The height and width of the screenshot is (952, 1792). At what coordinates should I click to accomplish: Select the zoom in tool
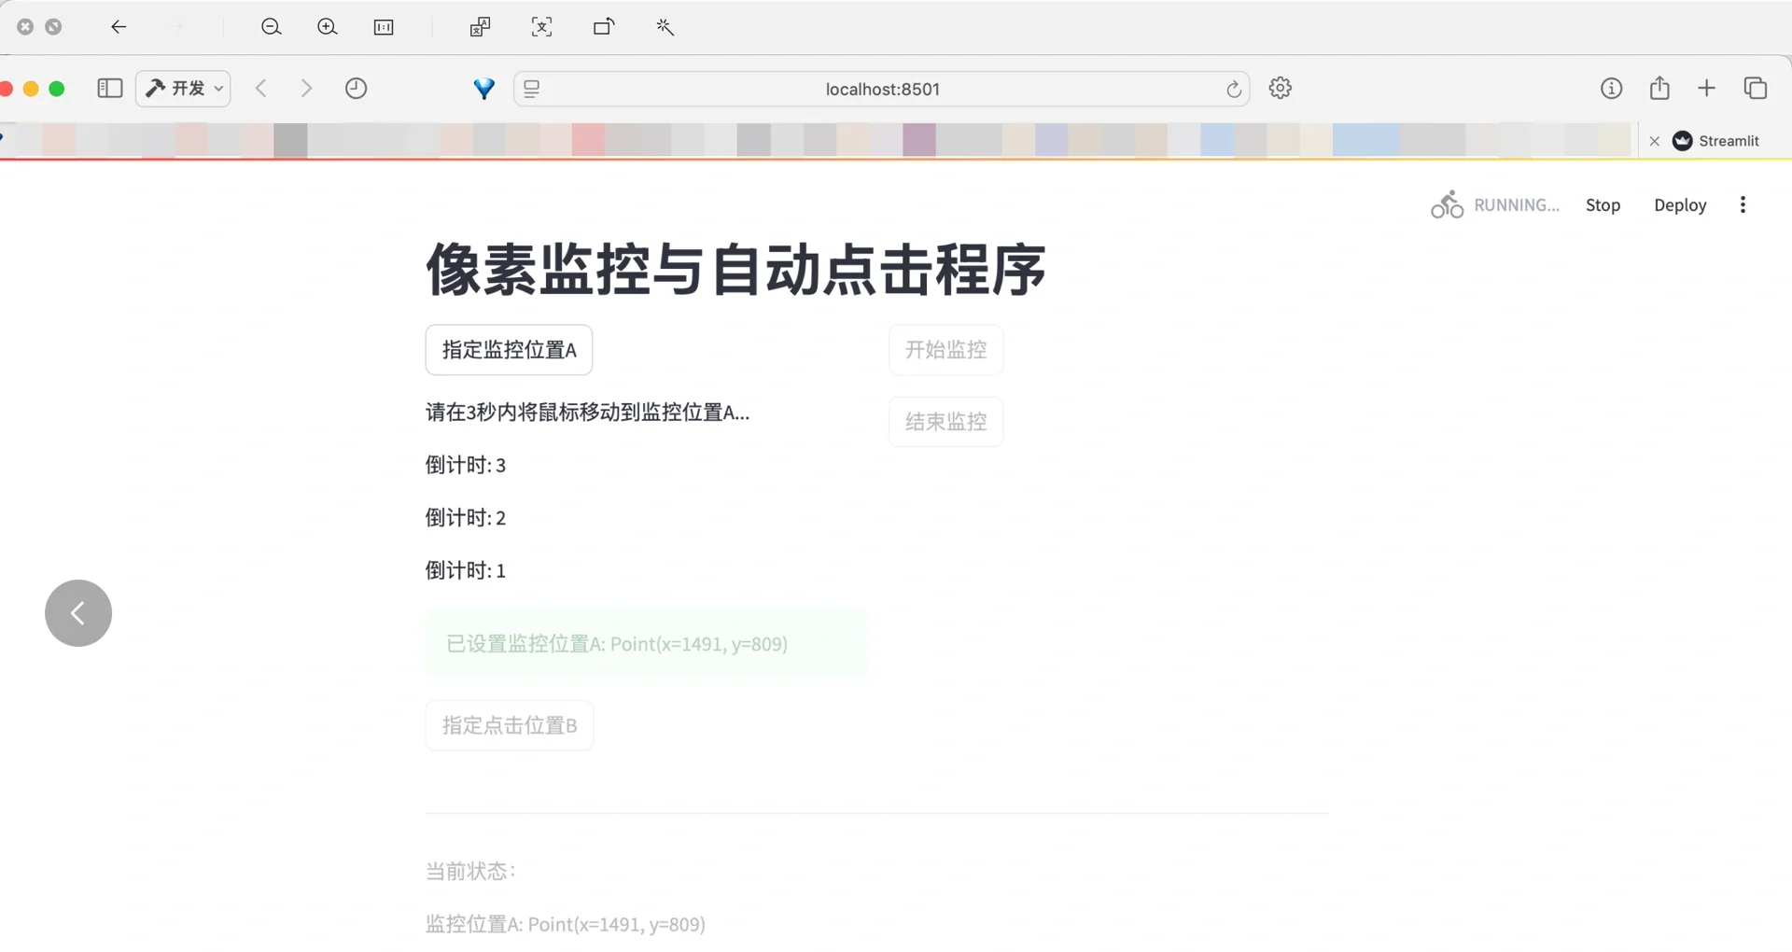click(328, 26)
